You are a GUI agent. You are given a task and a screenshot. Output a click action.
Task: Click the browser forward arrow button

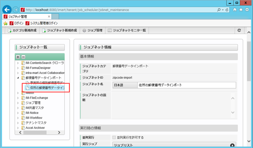[16, 10]
